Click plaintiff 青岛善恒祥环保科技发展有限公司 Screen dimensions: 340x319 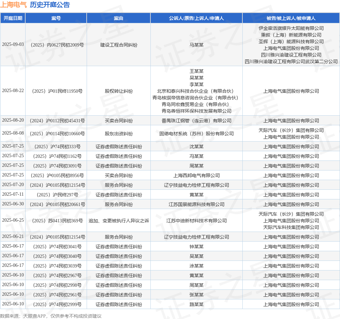pos(197,111)
